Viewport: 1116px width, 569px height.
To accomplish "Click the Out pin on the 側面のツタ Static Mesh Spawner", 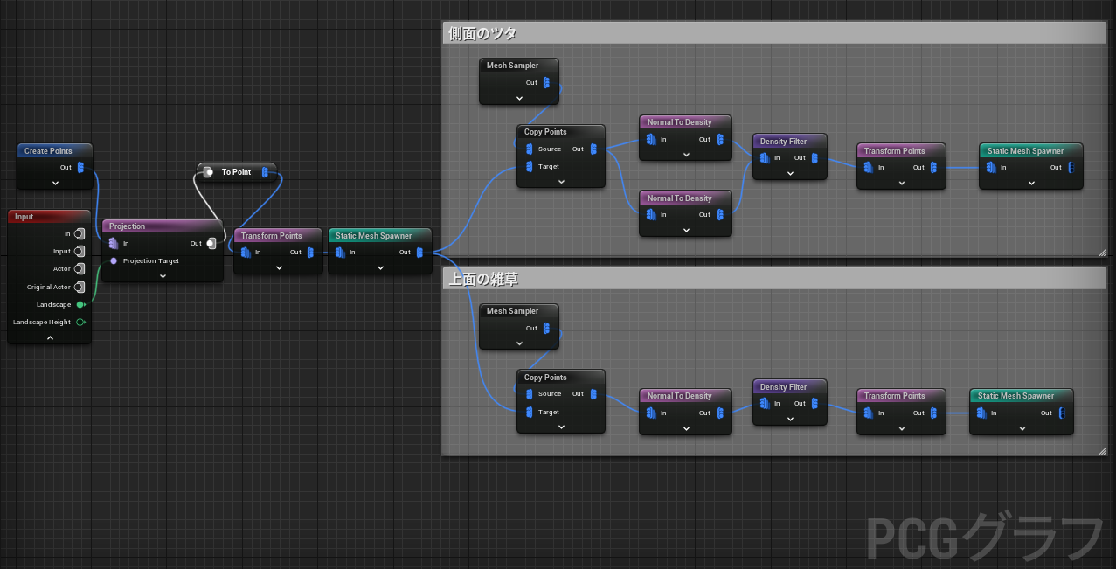I will pyautogui.click(x=1070, y=166).
